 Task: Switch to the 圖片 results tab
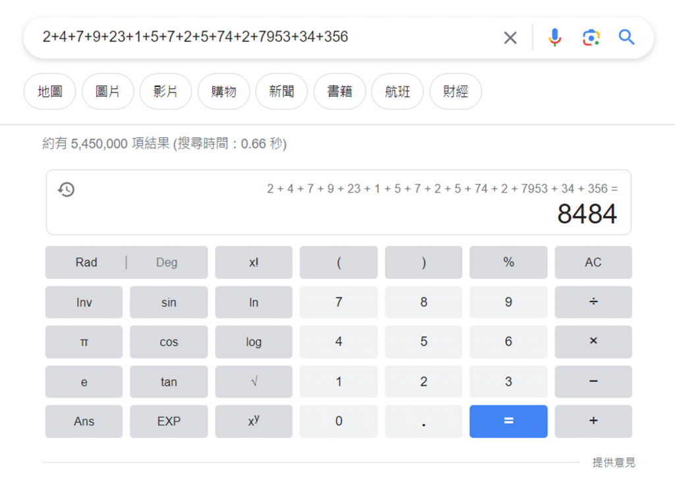pyautogui.click(x=107, y=91)
